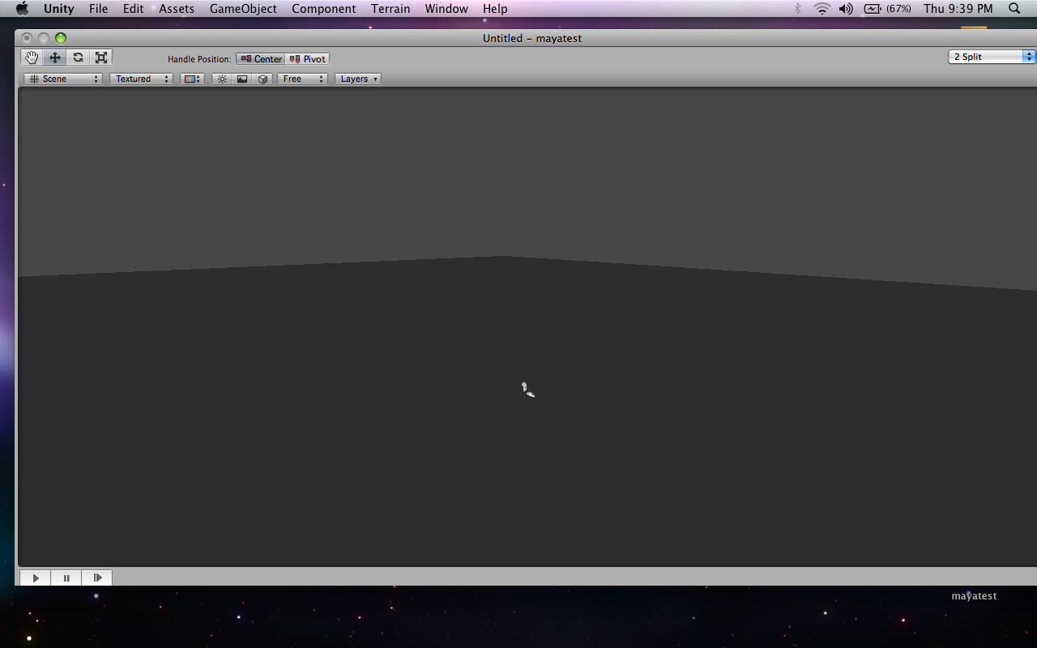Set handle position to Center
Screen dimensions: 1037x648
[260, 58]
